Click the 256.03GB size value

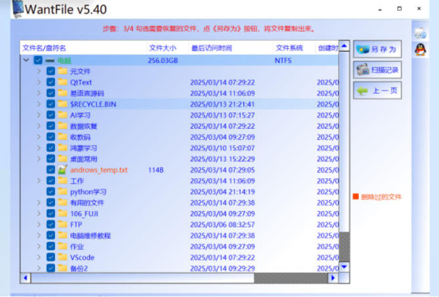pos(163,60)
